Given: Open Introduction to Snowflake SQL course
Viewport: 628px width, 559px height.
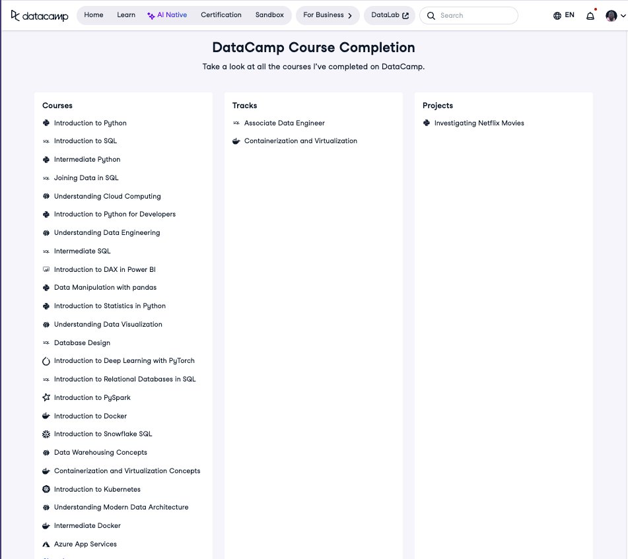Looking at the screenshot, I should pos(103,434).
